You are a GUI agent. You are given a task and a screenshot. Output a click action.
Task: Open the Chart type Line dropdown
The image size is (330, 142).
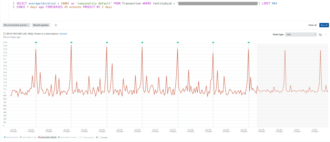[x=301, y=34]
